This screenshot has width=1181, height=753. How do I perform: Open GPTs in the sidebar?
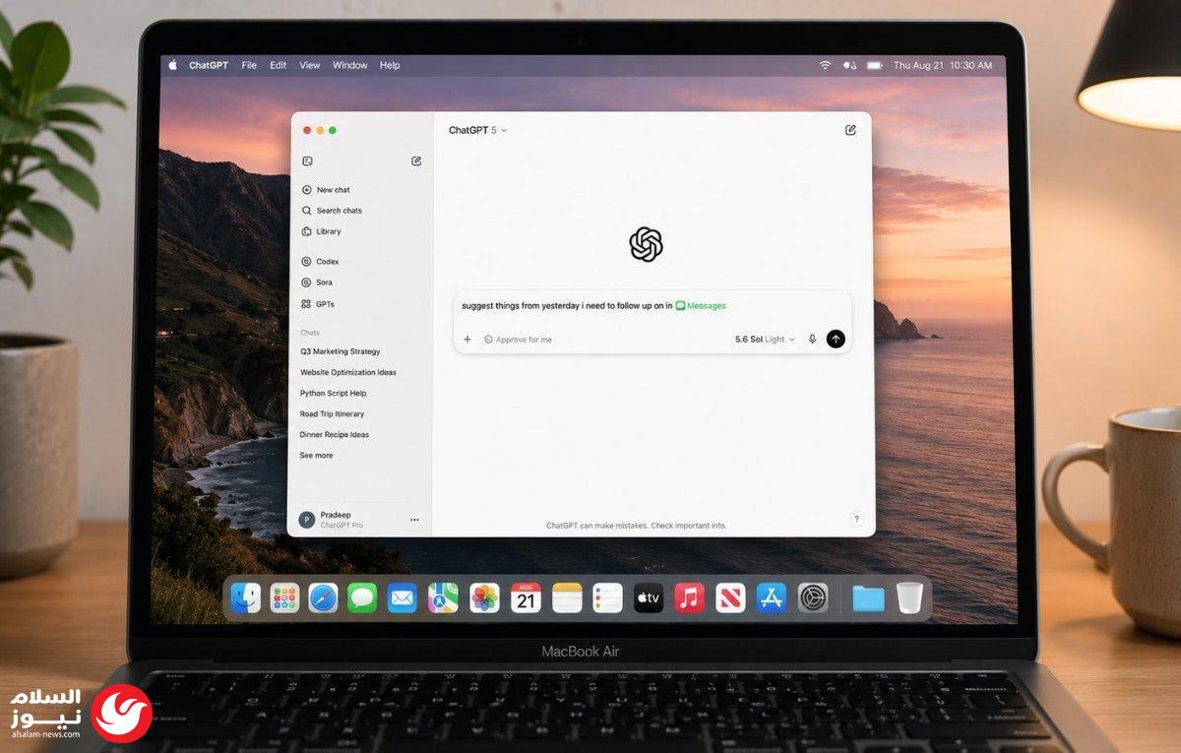tap(319, 304)
